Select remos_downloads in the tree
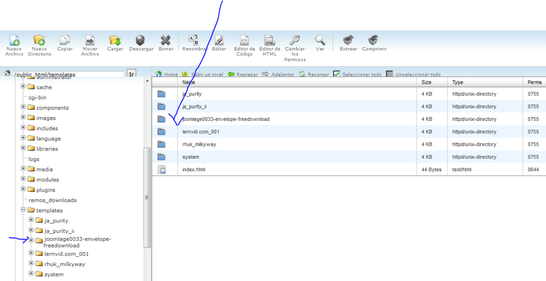Viewport: 546px width, 281px height. click(53, 200)
